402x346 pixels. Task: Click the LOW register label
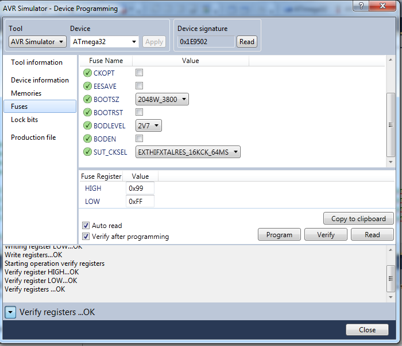tap(92, 202)
